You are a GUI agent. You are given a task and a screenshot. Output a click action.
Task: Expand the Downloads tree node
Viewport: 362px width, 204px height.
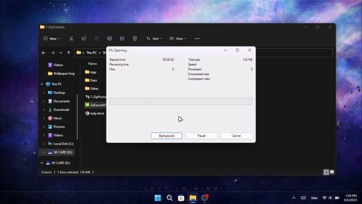coord(44,110)
